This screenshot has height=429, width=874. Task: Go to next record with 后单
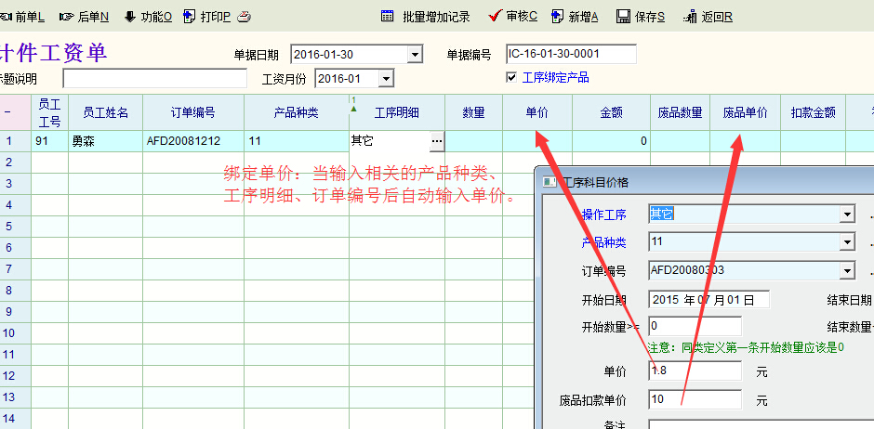tap(67, 17)
